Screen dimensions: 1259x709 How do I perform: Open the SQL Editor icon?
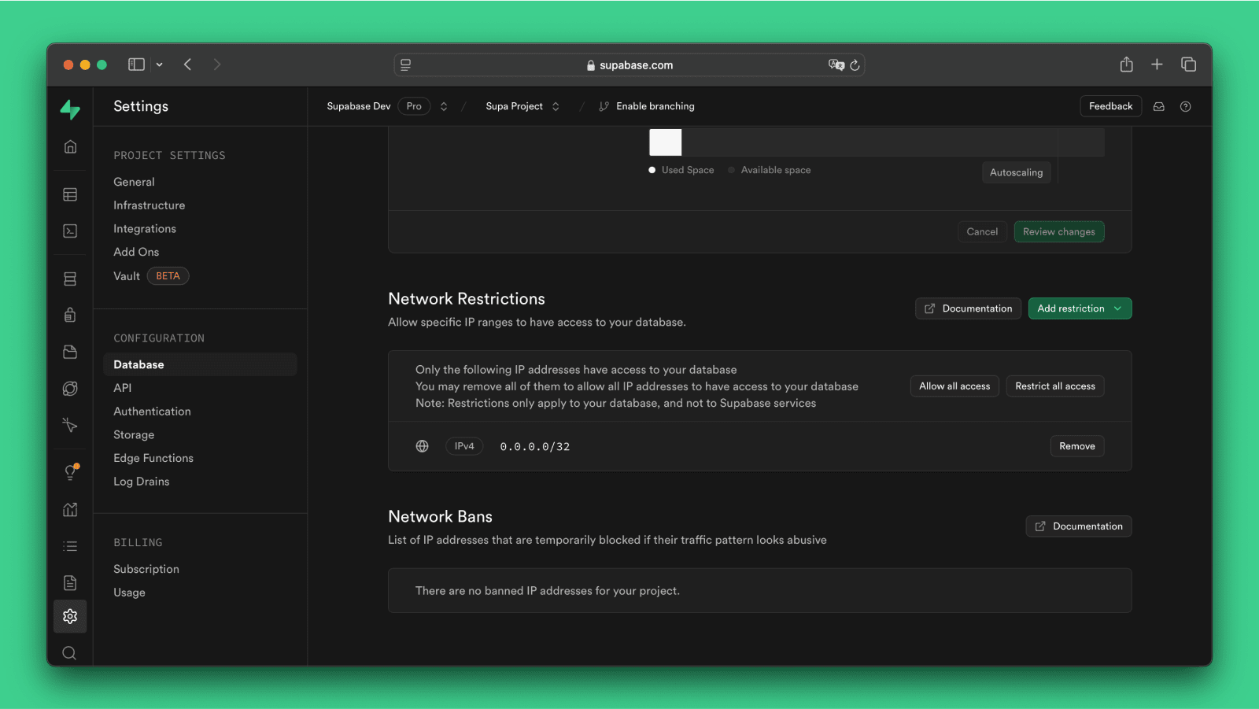coord(70,231)
